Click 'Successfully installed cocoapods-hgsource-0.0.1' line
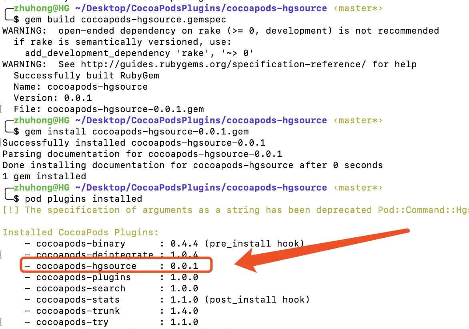The image size is (469, 329). point(134,142)
